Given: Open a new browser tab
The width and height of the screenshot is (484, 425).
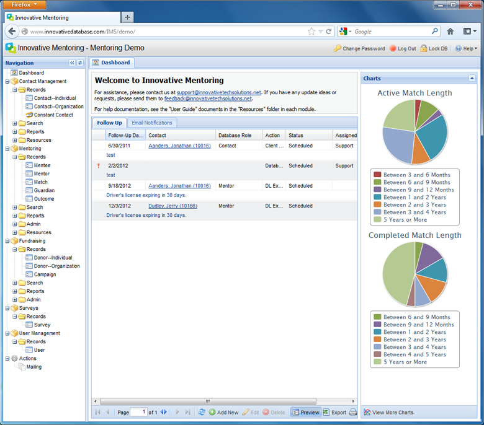Looking at the screenshot, I should (127, 17).
